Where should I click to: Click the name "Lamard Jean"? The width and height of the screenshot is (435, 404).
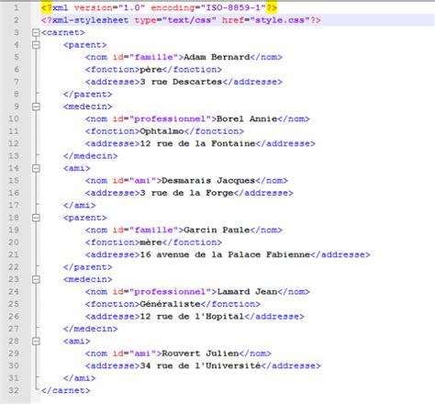pyautogui.click(x=247, y=292)
